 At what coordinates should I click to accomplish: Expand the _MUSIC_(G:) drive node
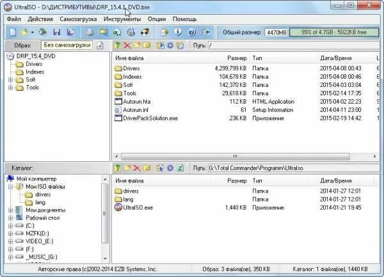coord(10,257)
